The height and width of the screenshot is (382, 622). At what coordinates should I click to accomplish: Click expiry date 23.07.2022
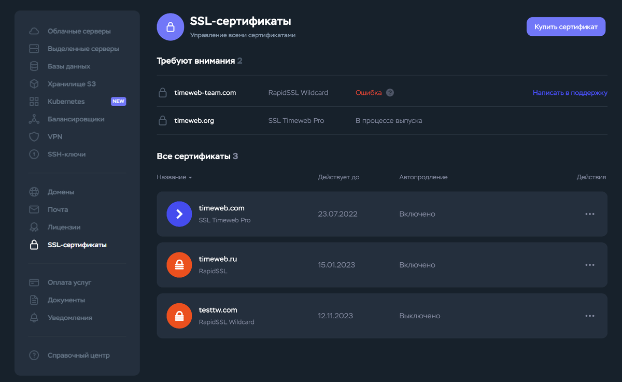337,214
